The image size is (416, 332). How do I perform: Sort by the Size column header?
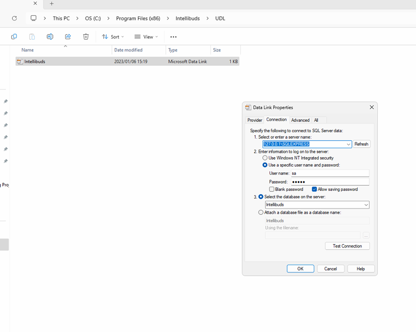tap(217, 50)
